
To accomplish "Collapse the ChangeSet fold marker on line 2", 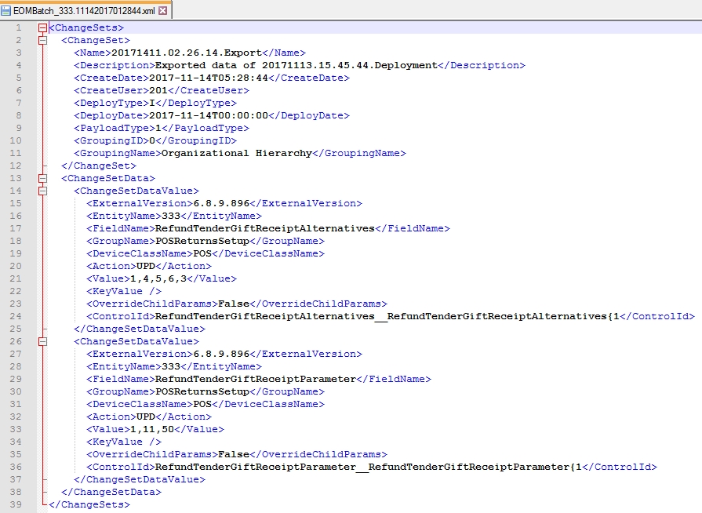I will 42,41.
